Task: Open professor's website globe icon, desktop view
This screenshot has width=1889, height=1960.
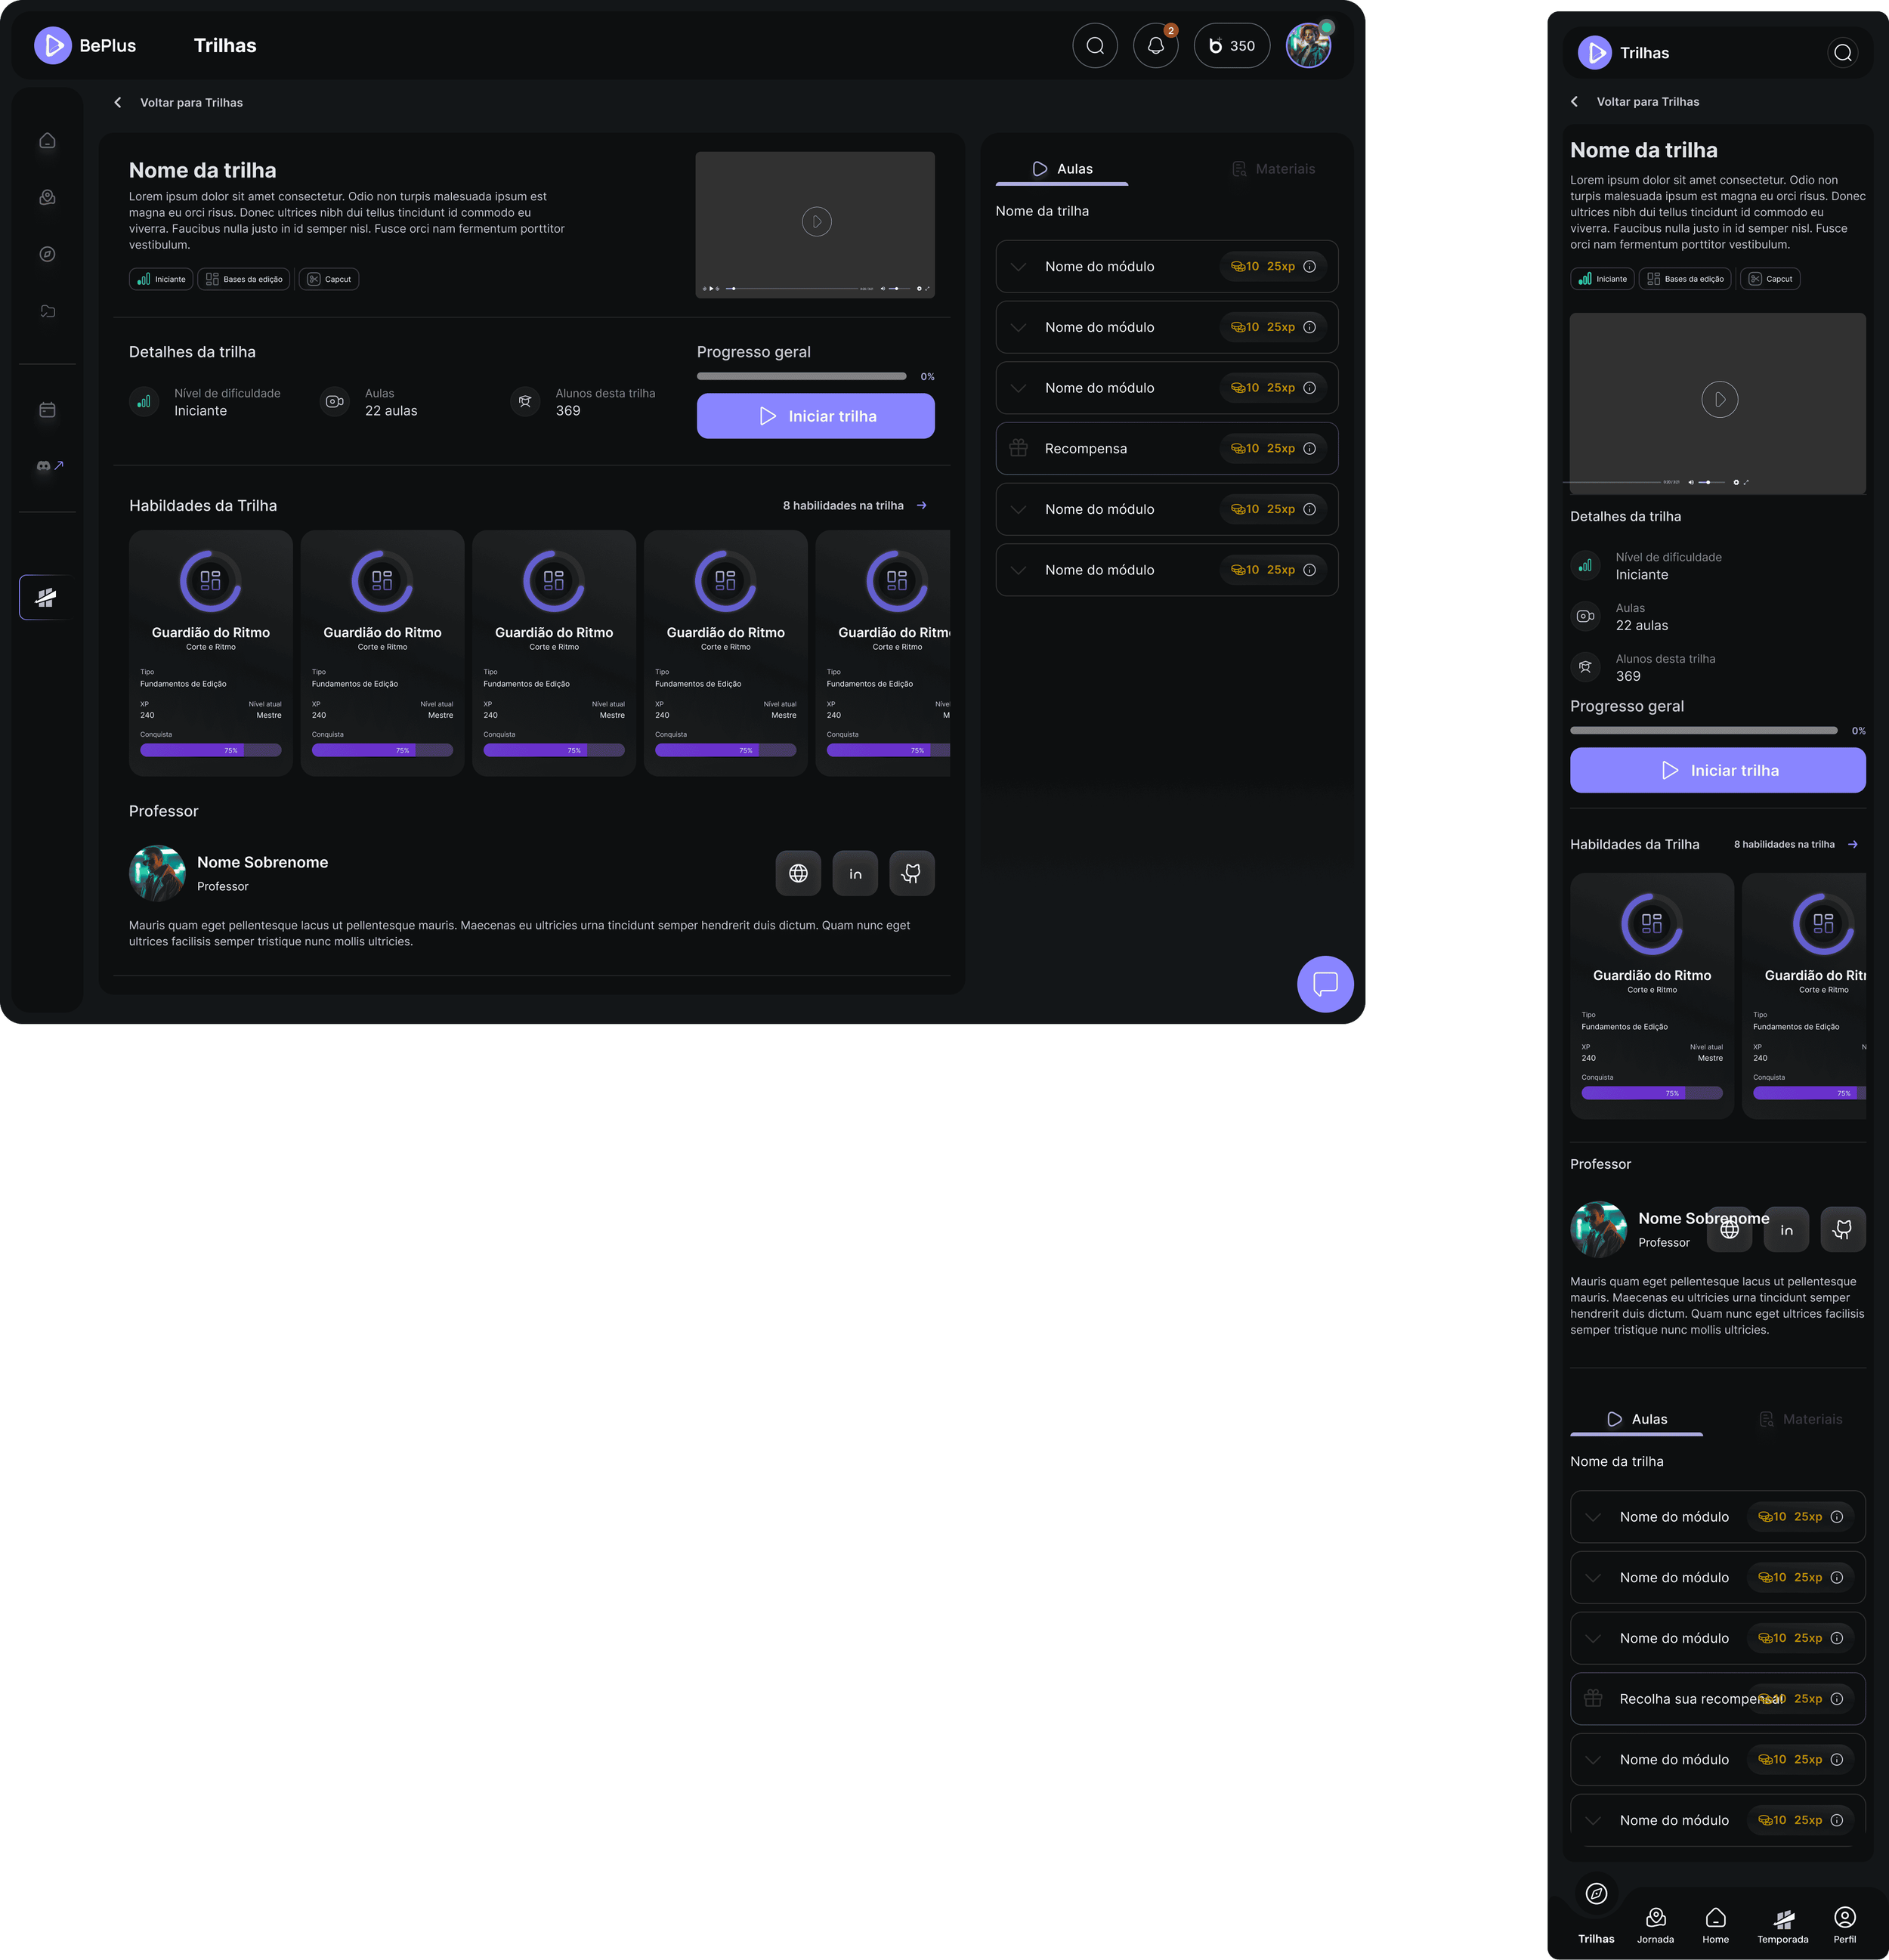Action: [798, 873]
